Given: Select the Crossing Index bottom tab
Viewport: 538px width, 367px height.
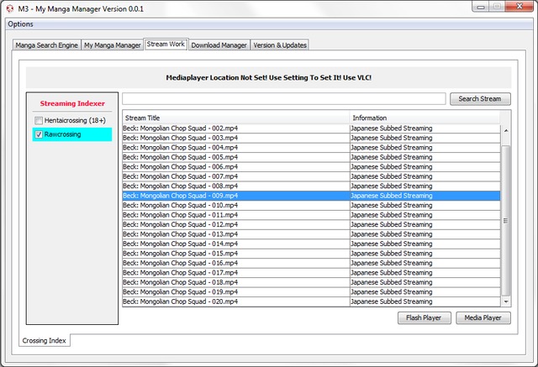Looking at the screenshot, I should coord(45,341).
